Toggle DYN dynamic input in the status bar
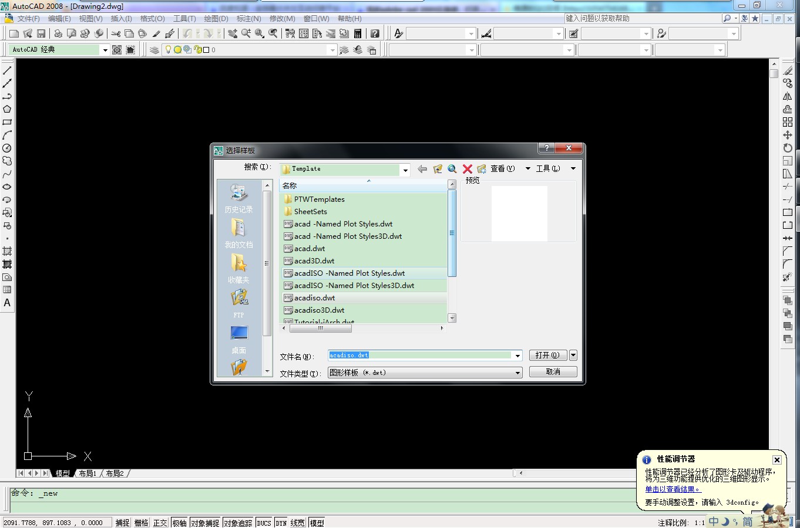 (x=281, y=523)
